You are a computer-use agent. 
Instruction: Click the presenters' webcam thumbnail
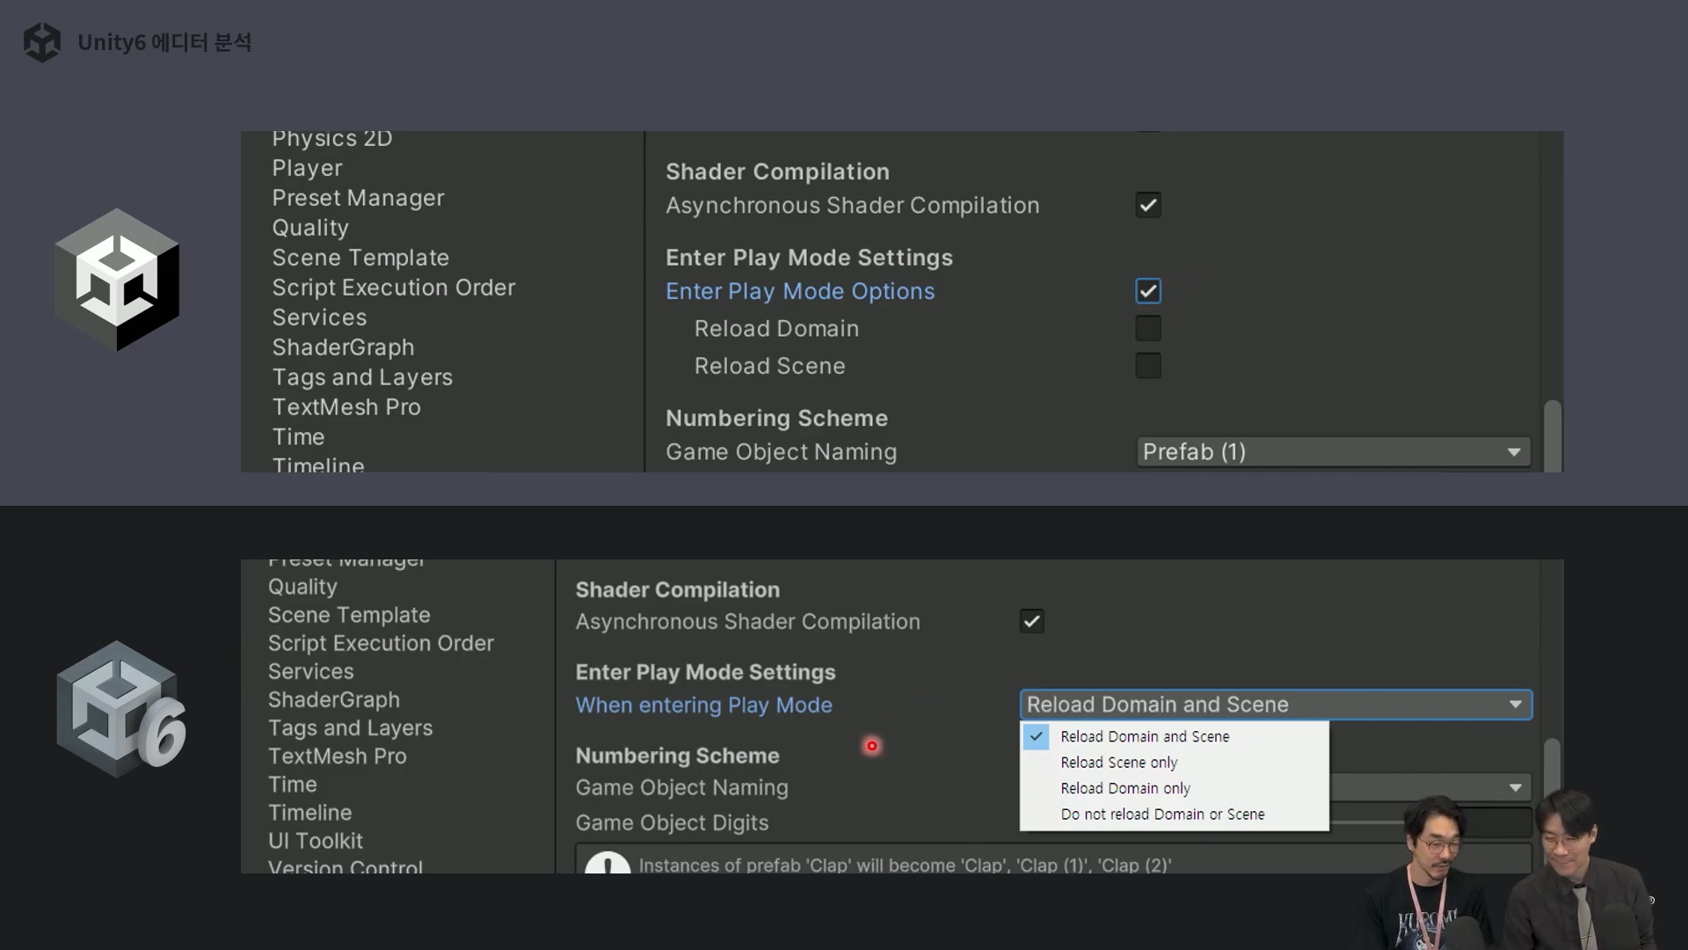pos(1508,871)
